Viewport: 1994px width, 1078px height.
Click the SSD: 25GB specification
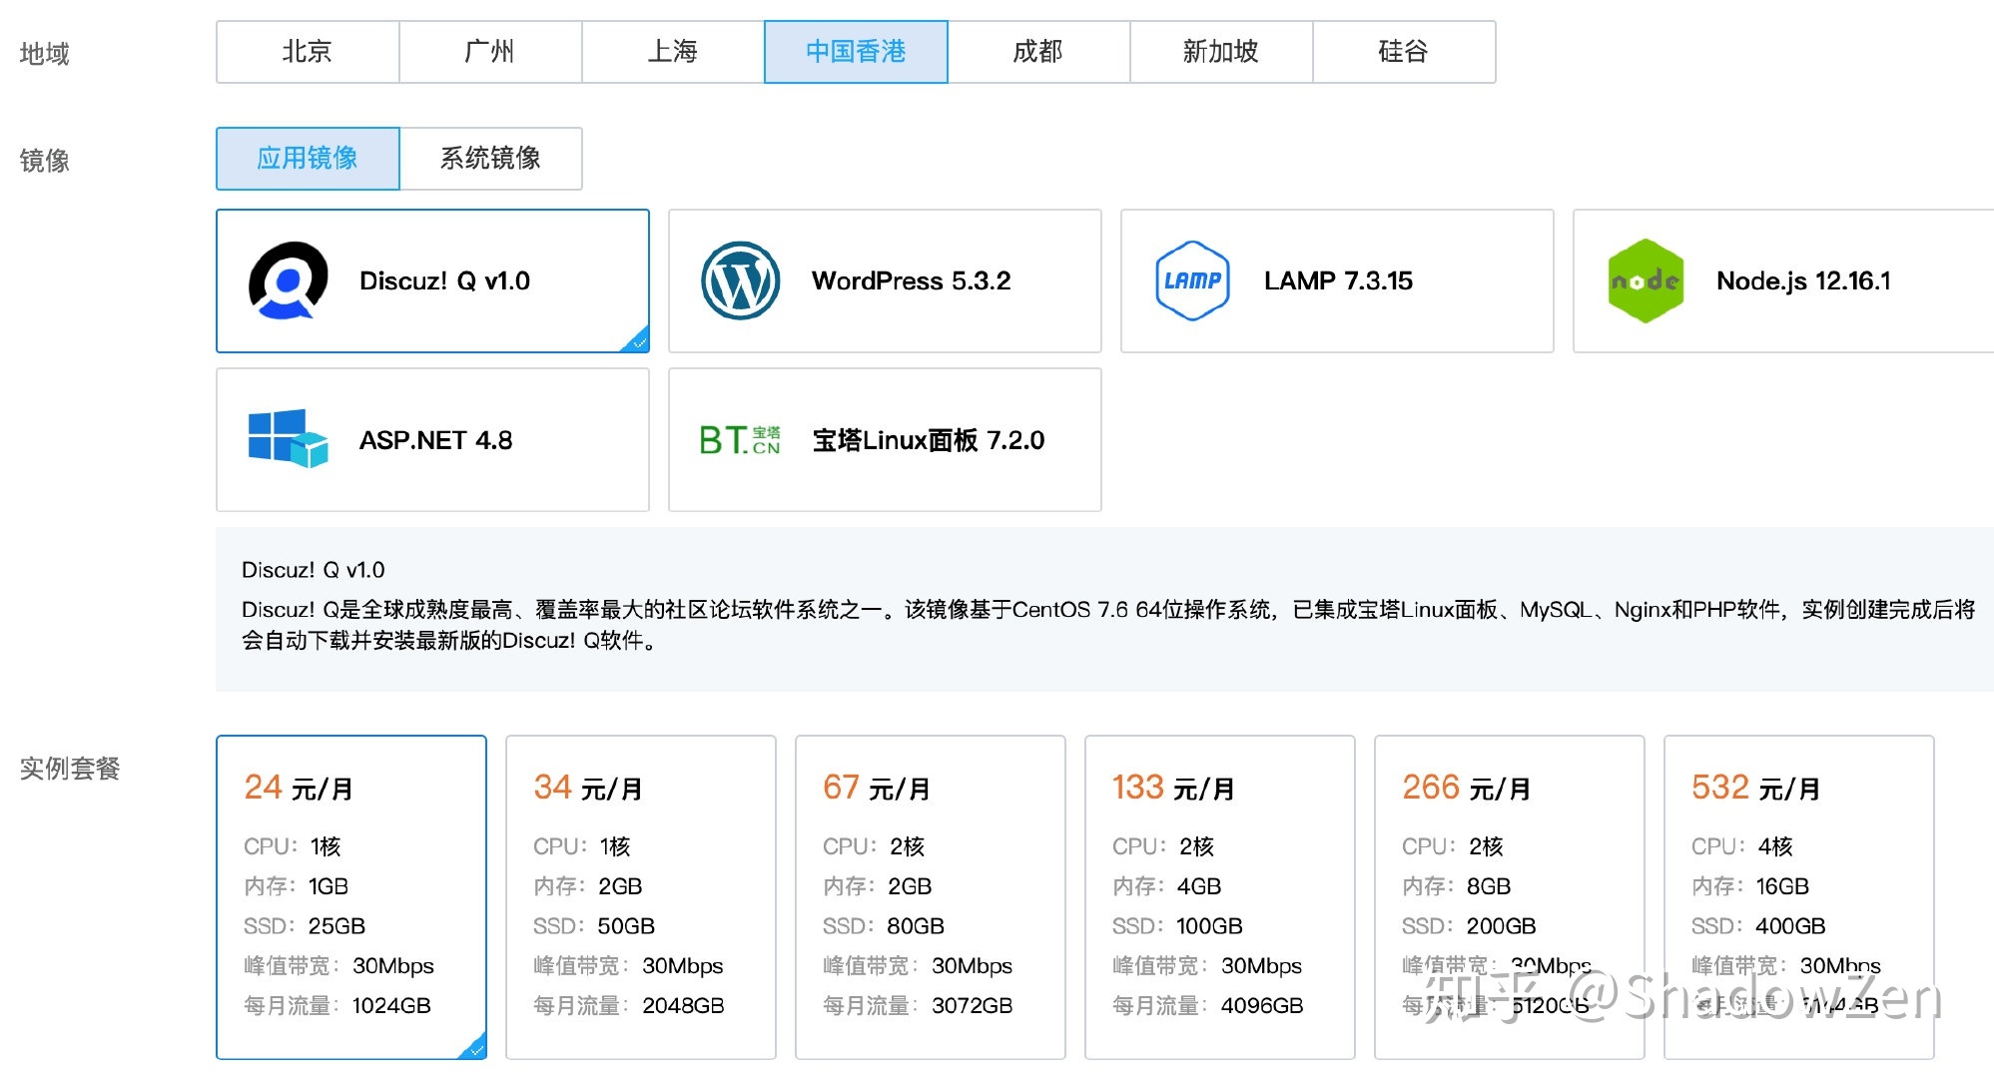(x=305, y=926)
